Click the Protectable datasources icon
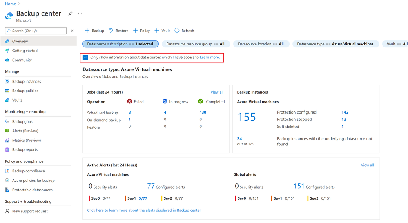This screenshot has height=223, width=408. coord(7,190)
